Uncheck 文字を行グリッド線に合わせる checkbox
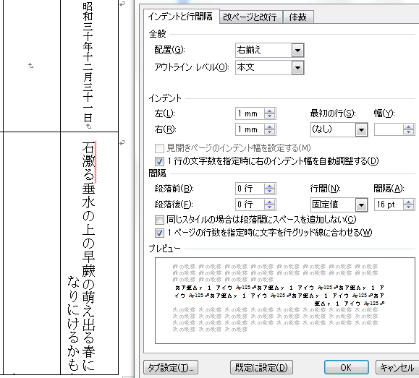This screenshot has height=378, width=419. [x=159, y=233]
